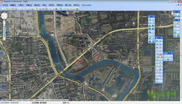Click the Statistics sigma icon
This screenshot has height=104, width=182.
(x=160, y=69)
